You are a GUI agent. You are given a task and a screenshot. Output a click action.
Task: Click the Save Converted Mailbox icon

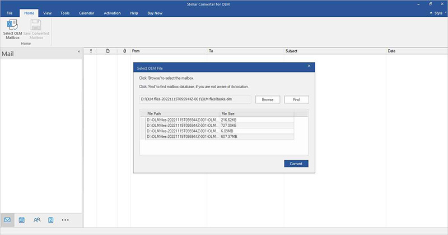(36, 26)
